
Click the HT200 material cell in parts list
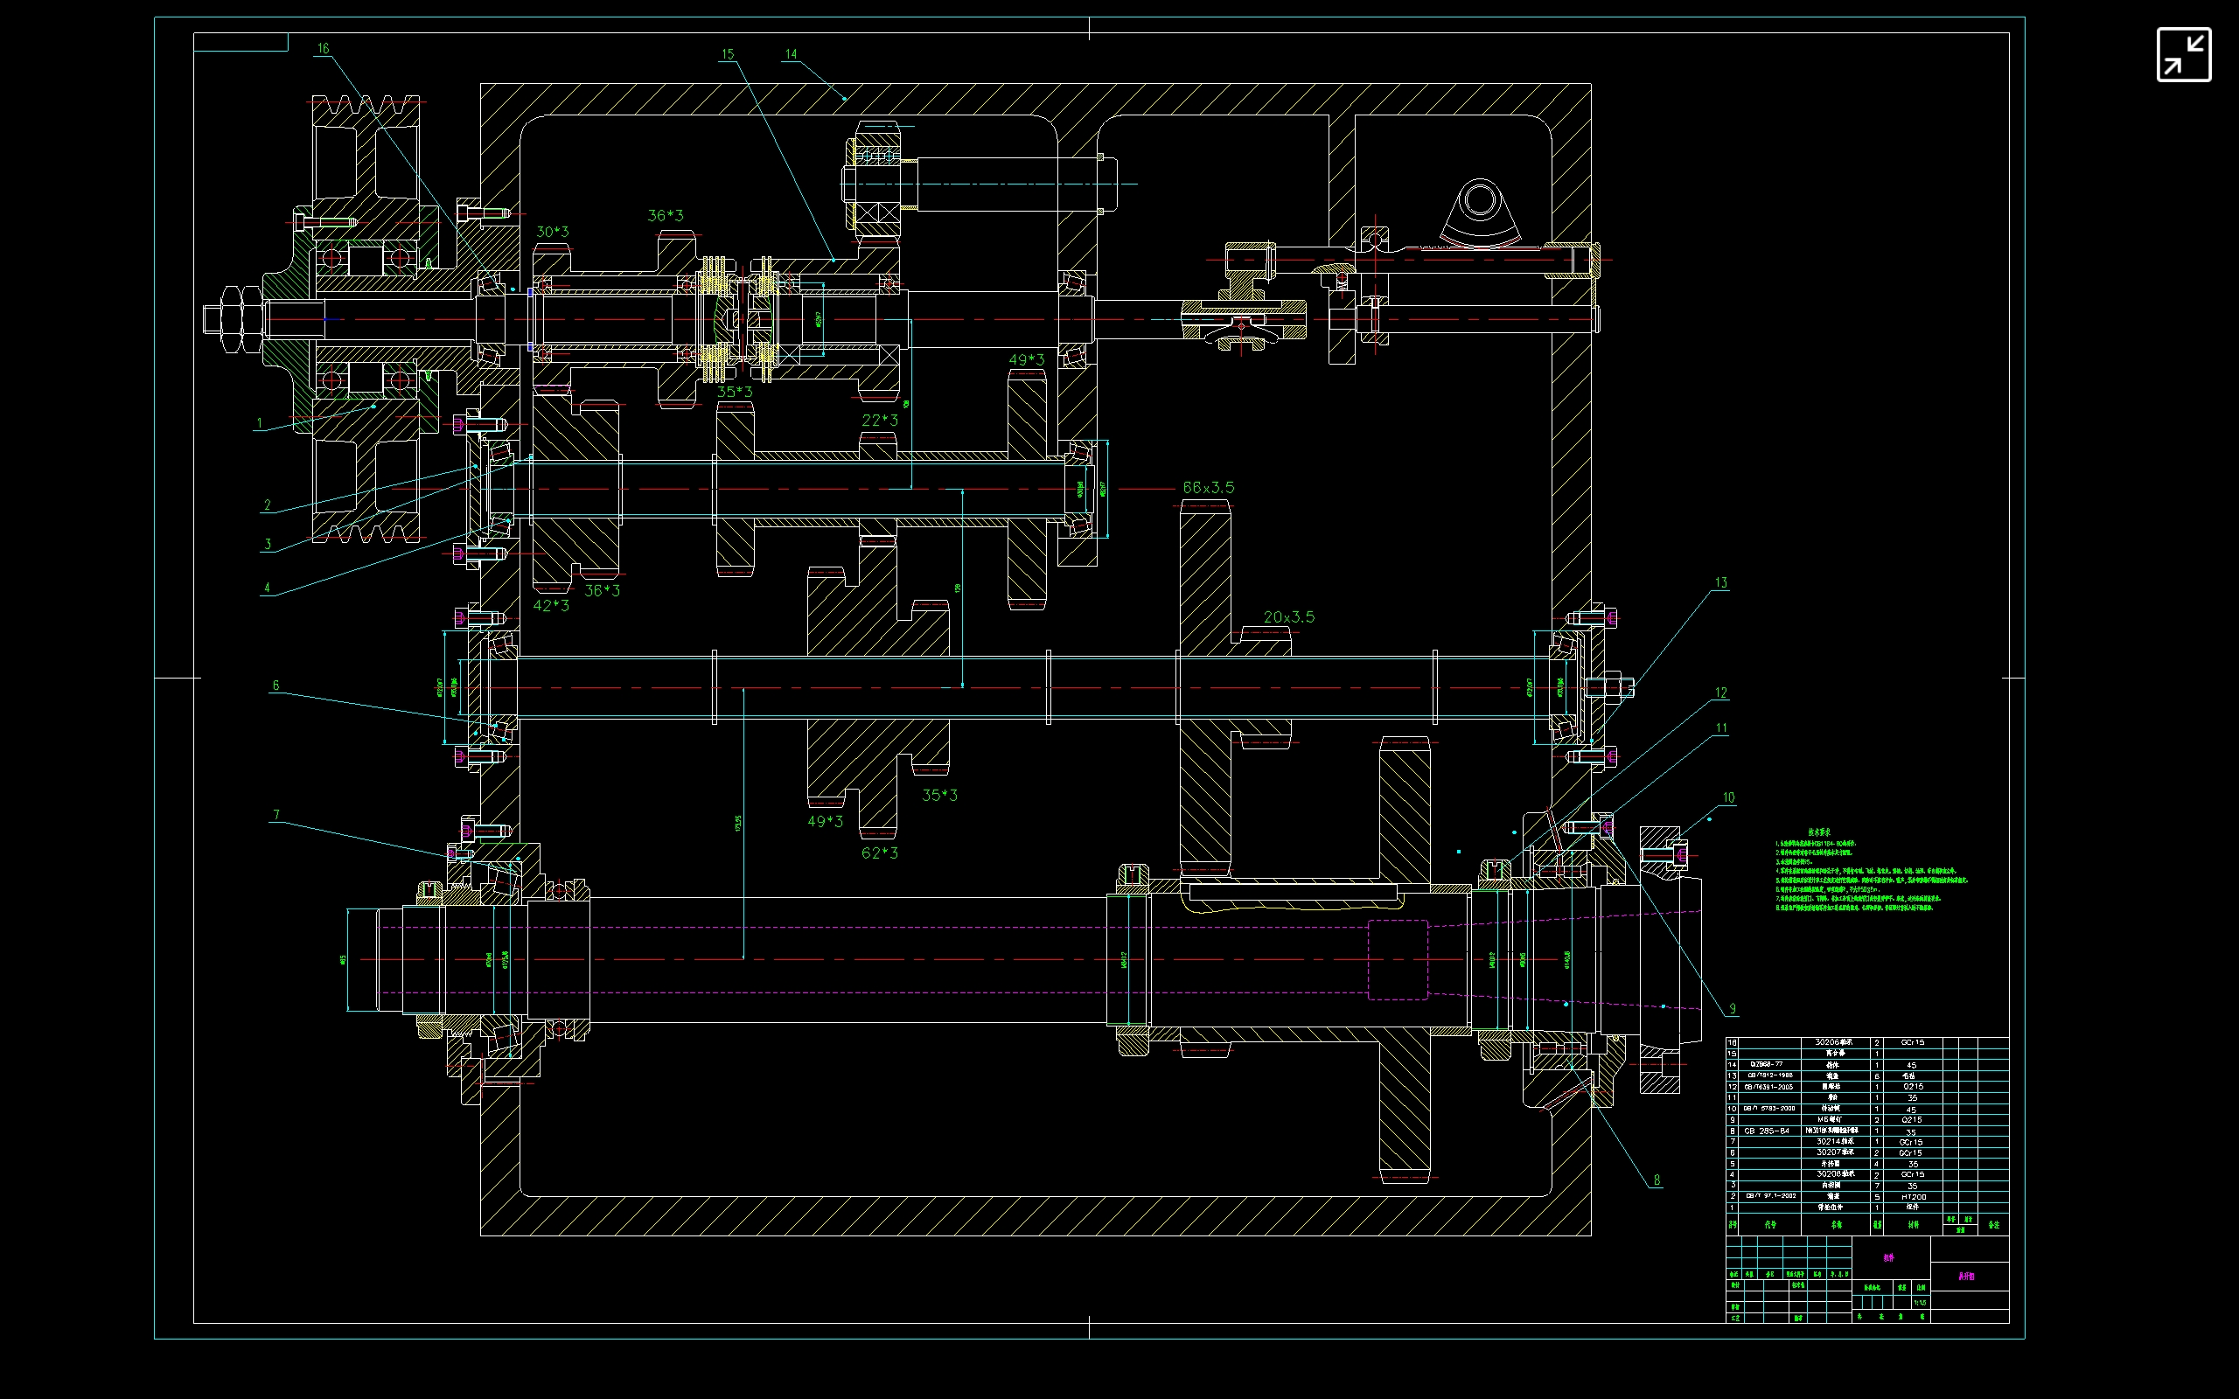1913,1196
